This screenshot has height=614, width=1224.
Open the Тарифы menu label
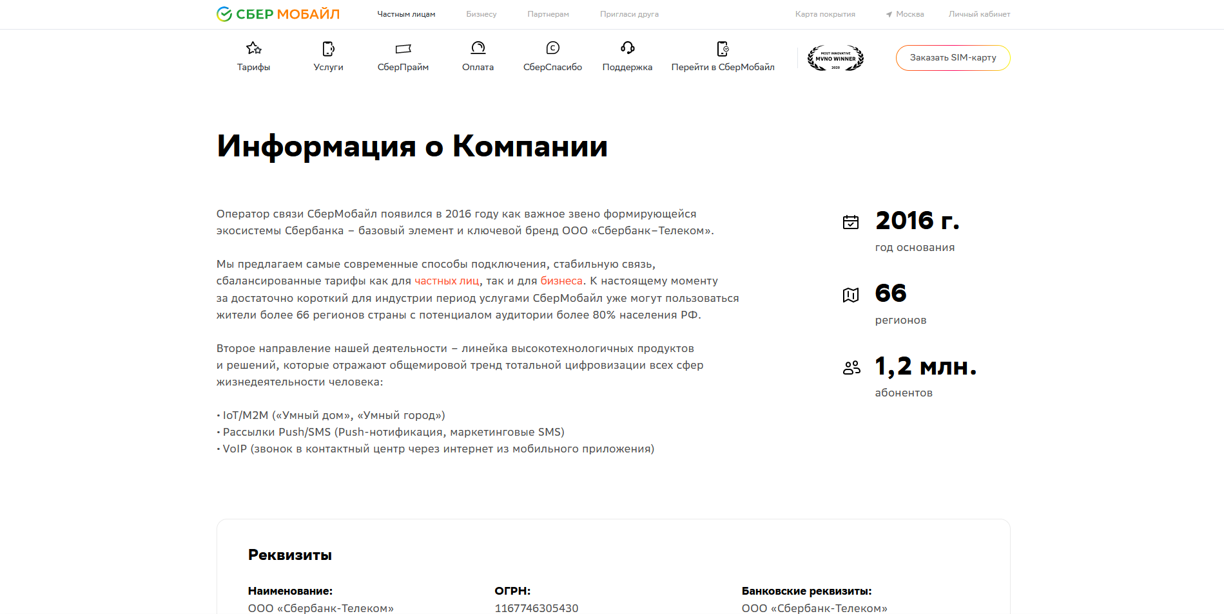tap(253, 67)
